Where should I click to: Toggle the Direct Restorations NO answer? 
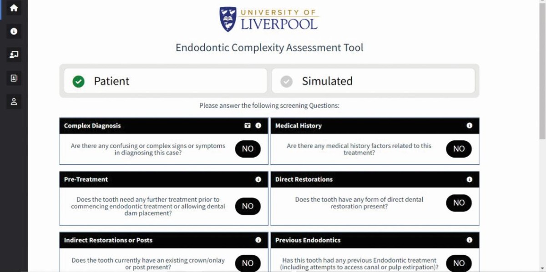click(459, 203)
